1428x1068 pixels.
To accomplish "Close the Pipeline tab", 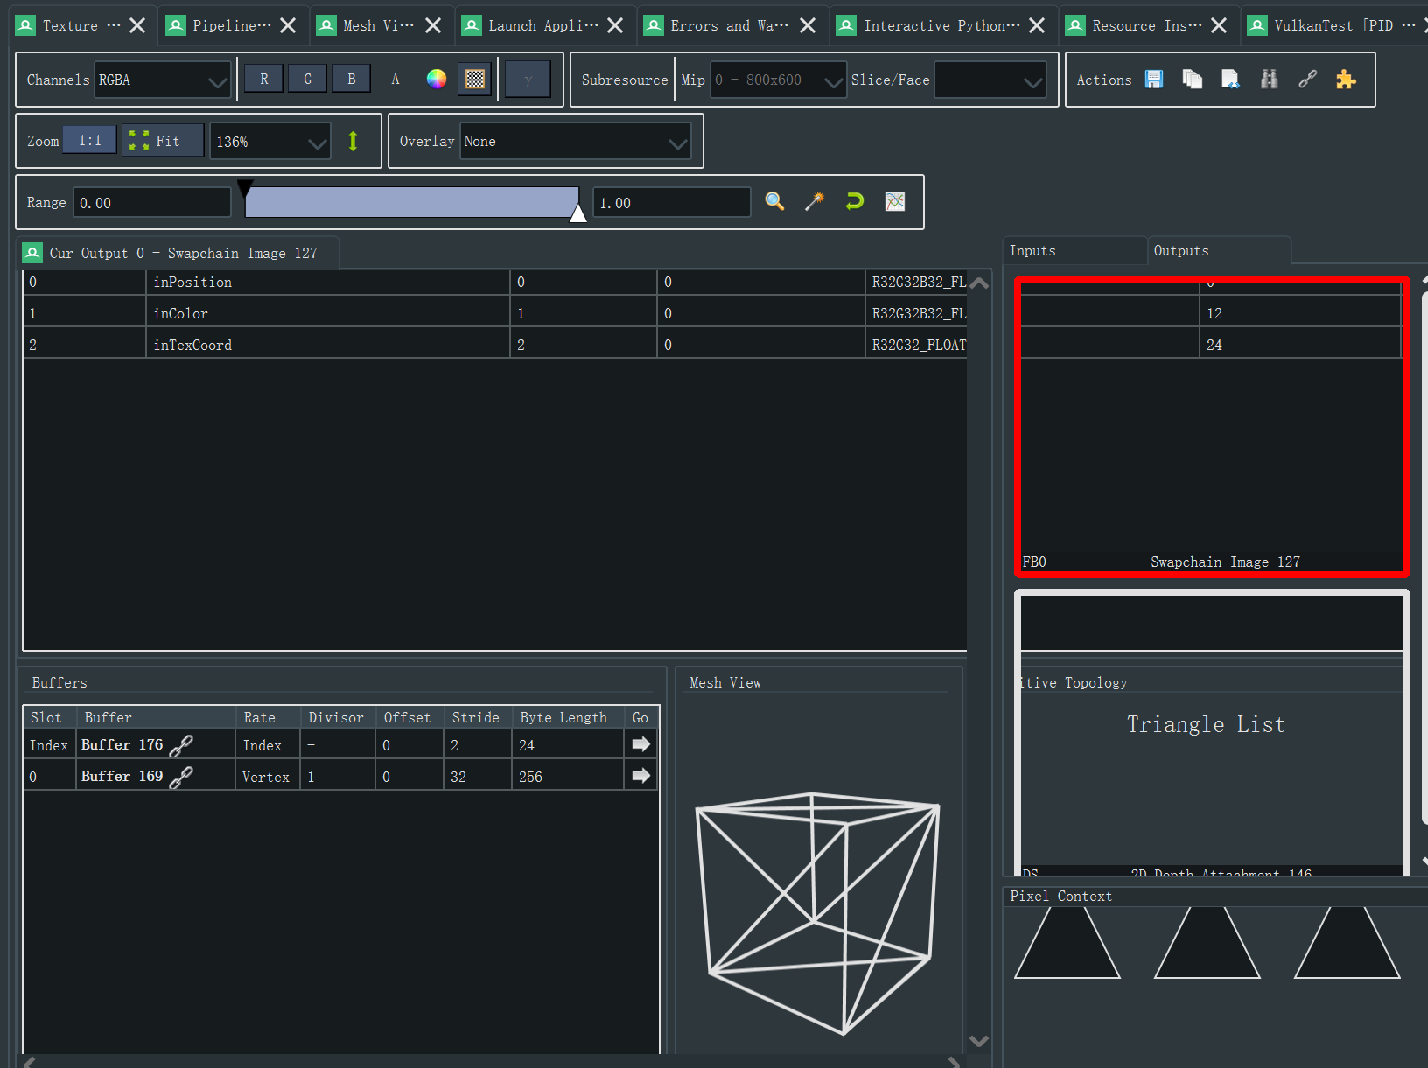I will (288, 25).
